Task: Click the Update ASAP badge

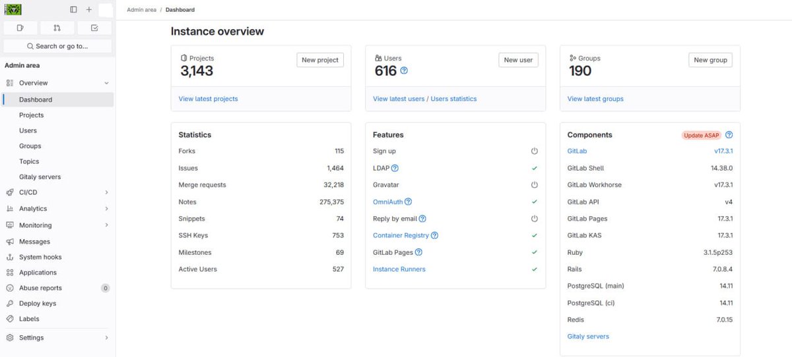Action: (702, 135)
